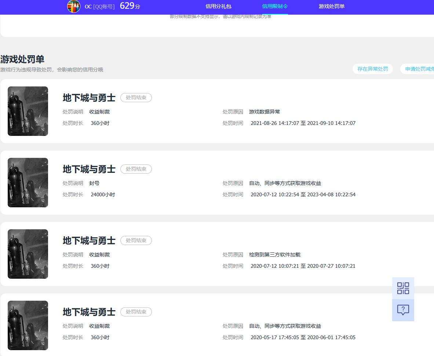
Task: Select time 2020-07-12 10:22:54 至 2023-04-08 10:22:54
Action: pyautogui.click(x=303, y=194)
